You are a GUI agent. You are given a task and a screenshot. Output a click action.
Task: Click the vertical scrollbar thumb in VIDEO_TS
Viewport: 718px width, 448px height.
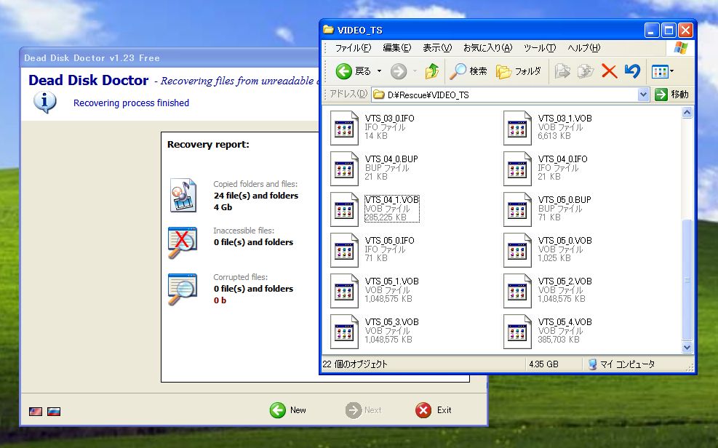(687, 280)
